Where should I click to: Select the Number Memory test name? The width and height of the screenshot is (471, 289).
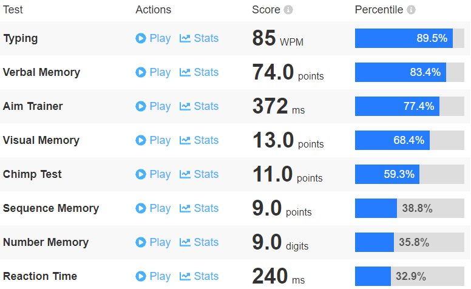click(46, 242)
